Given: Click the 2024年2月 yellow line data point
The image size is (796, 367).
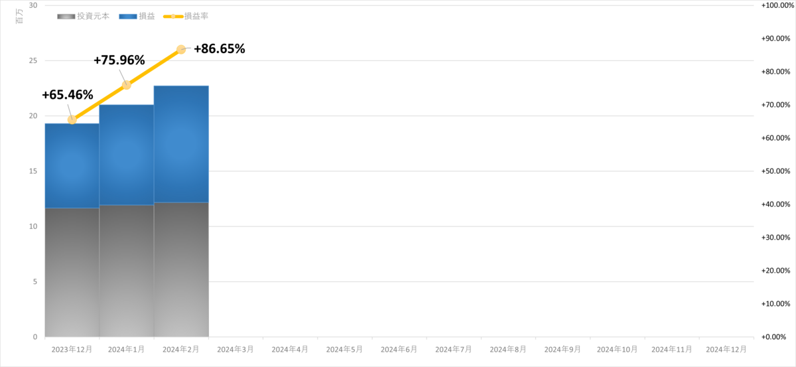Looking at the screenshot, I should (181, 49).
